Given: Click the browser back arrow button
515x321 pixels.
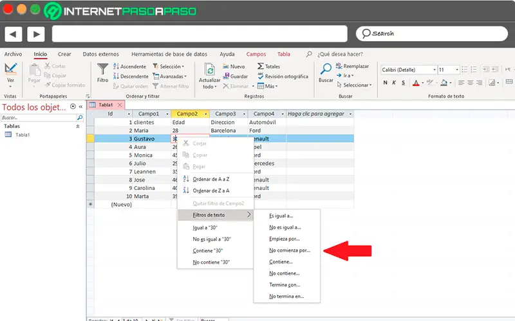Looking at the screenshot, I should point(13,34).
